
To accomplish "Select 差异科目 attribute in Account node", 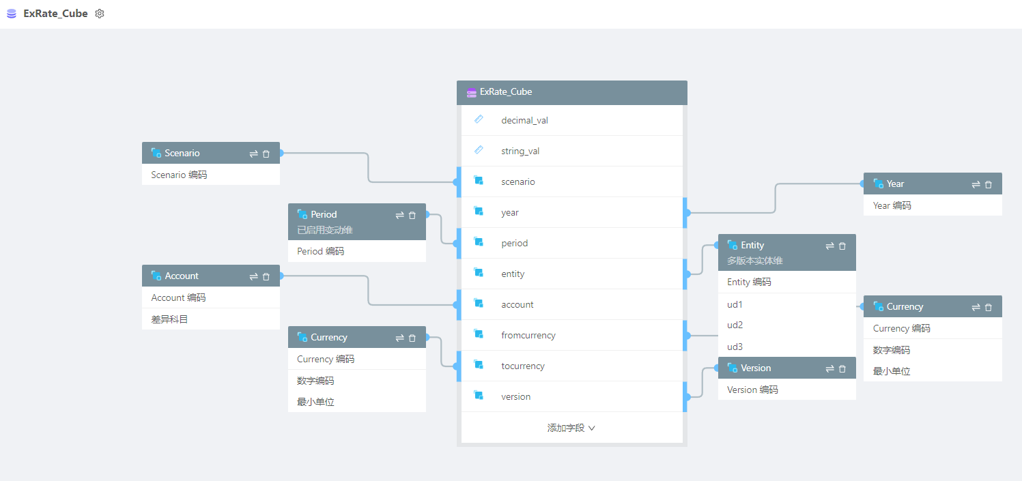I will click(169, 319).
